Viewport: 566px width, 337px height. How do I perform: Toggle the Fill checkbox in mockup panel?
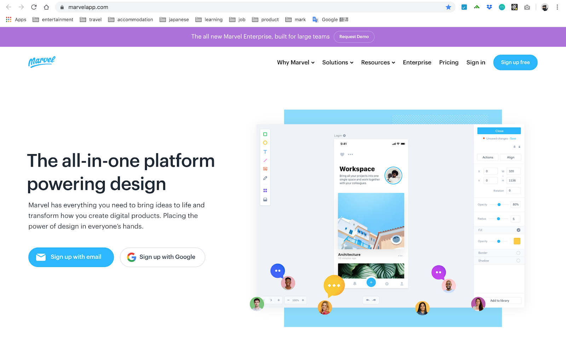518,230
